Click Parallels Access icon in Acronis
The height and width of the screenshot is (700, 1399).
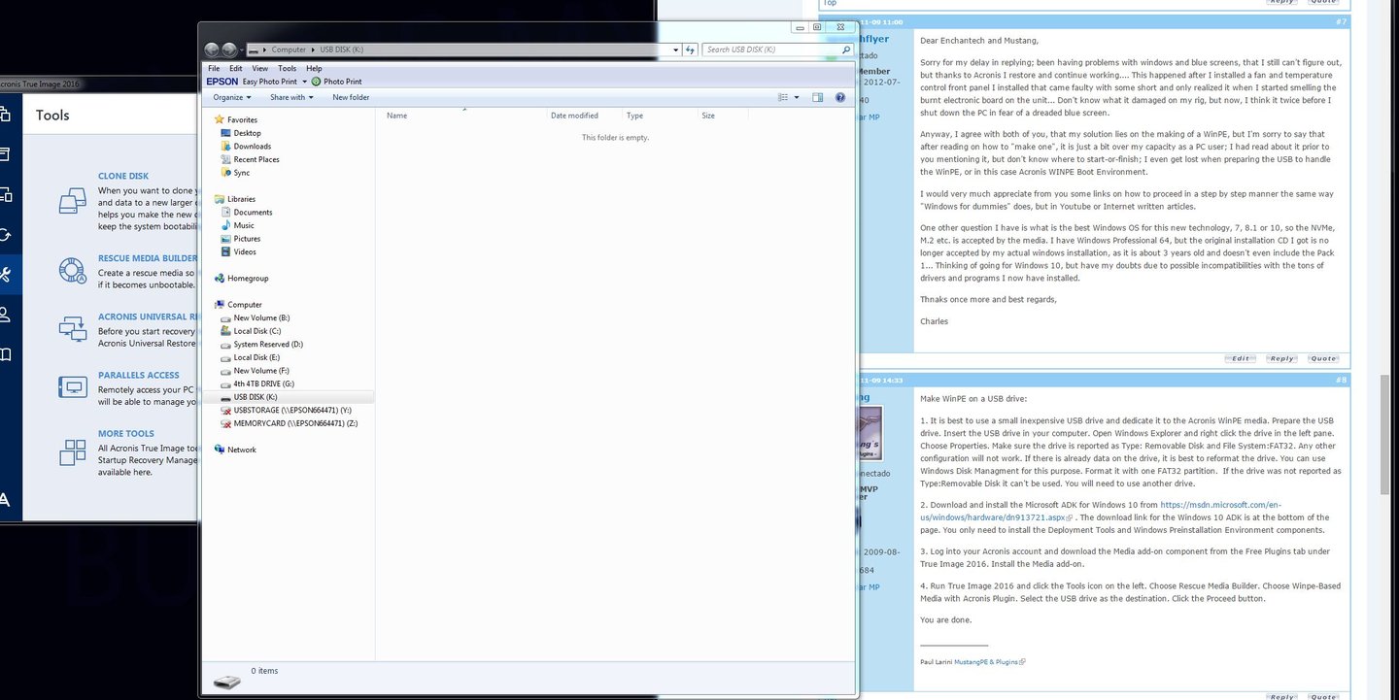(73, 387)
